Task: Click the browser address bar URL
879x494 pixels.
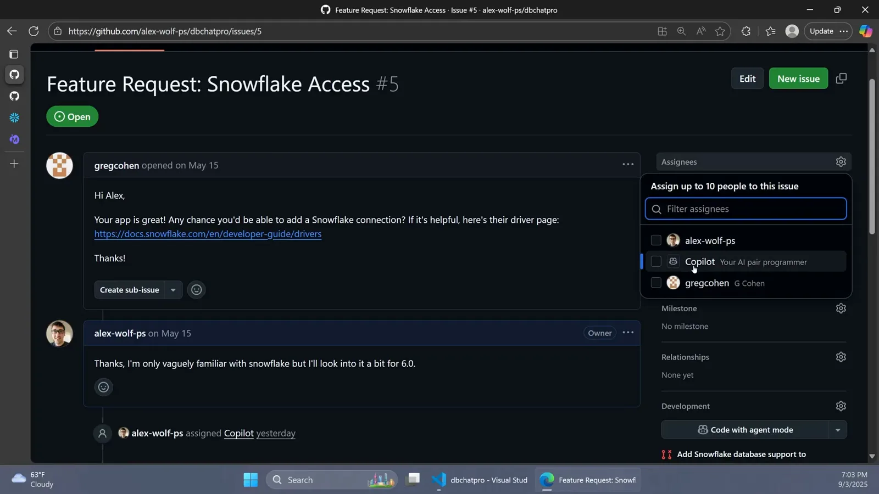Action: click(165, 31)
